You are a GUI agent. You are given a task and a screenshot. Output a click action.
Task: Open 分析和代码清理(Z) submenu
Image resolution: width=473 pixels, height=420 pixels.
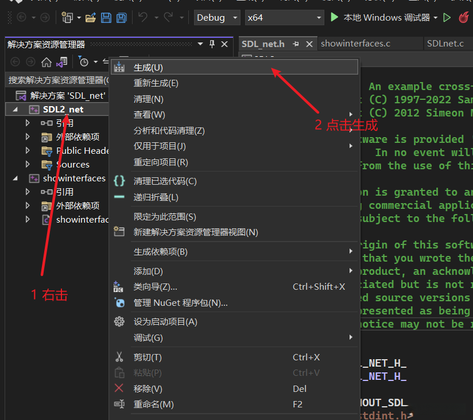(234, 131)
